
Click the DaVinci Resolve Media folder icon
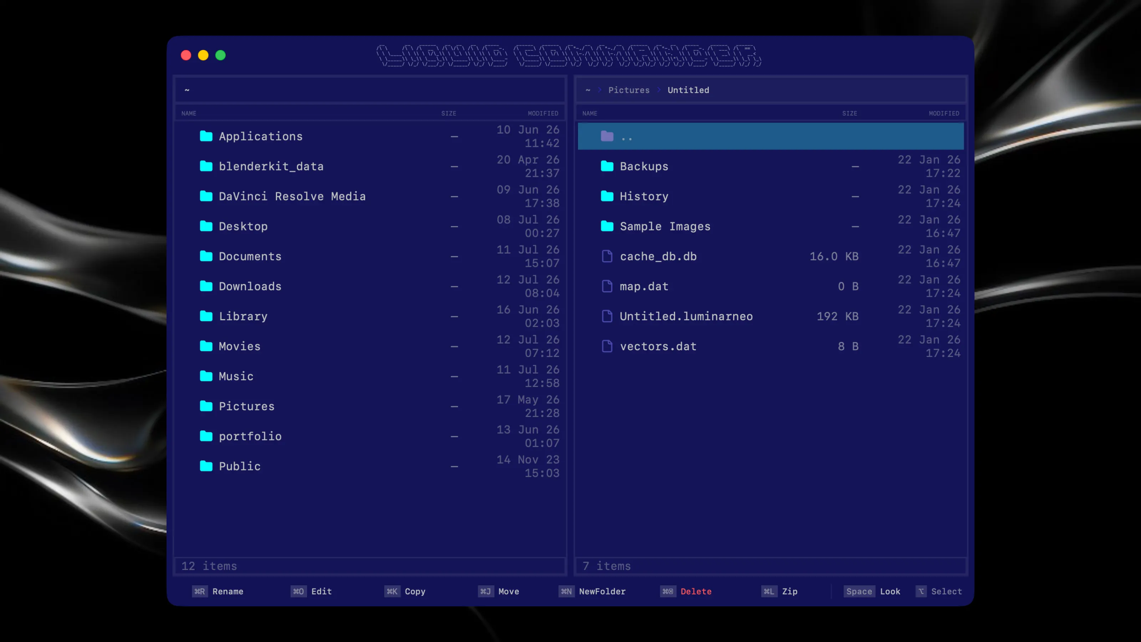click(206, 196)
